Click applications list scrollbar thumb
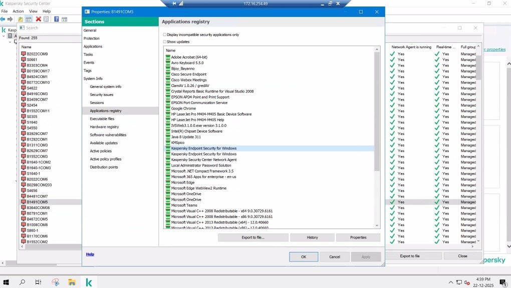Image resolution: width=511 pixels, height=288 pixels. click(377, 111)
